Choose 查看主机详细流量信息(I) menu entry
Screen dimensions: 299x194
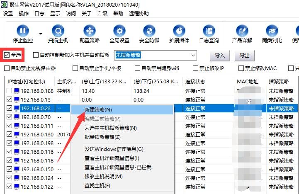click(122, 158)
